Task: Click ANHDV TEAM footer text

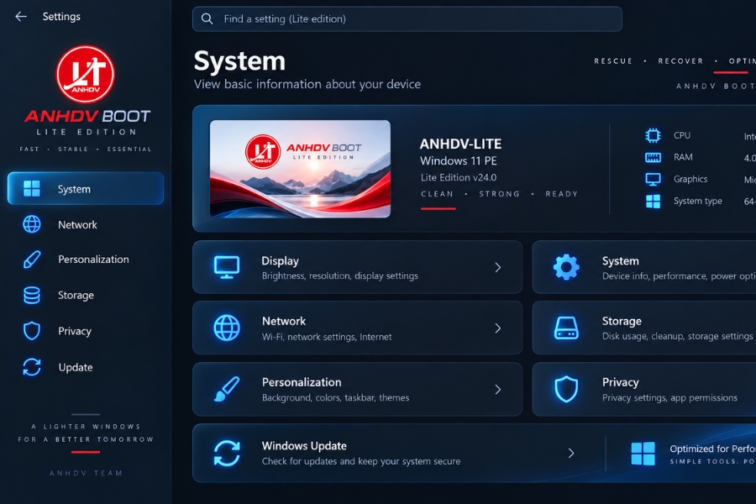Action: 86,473
